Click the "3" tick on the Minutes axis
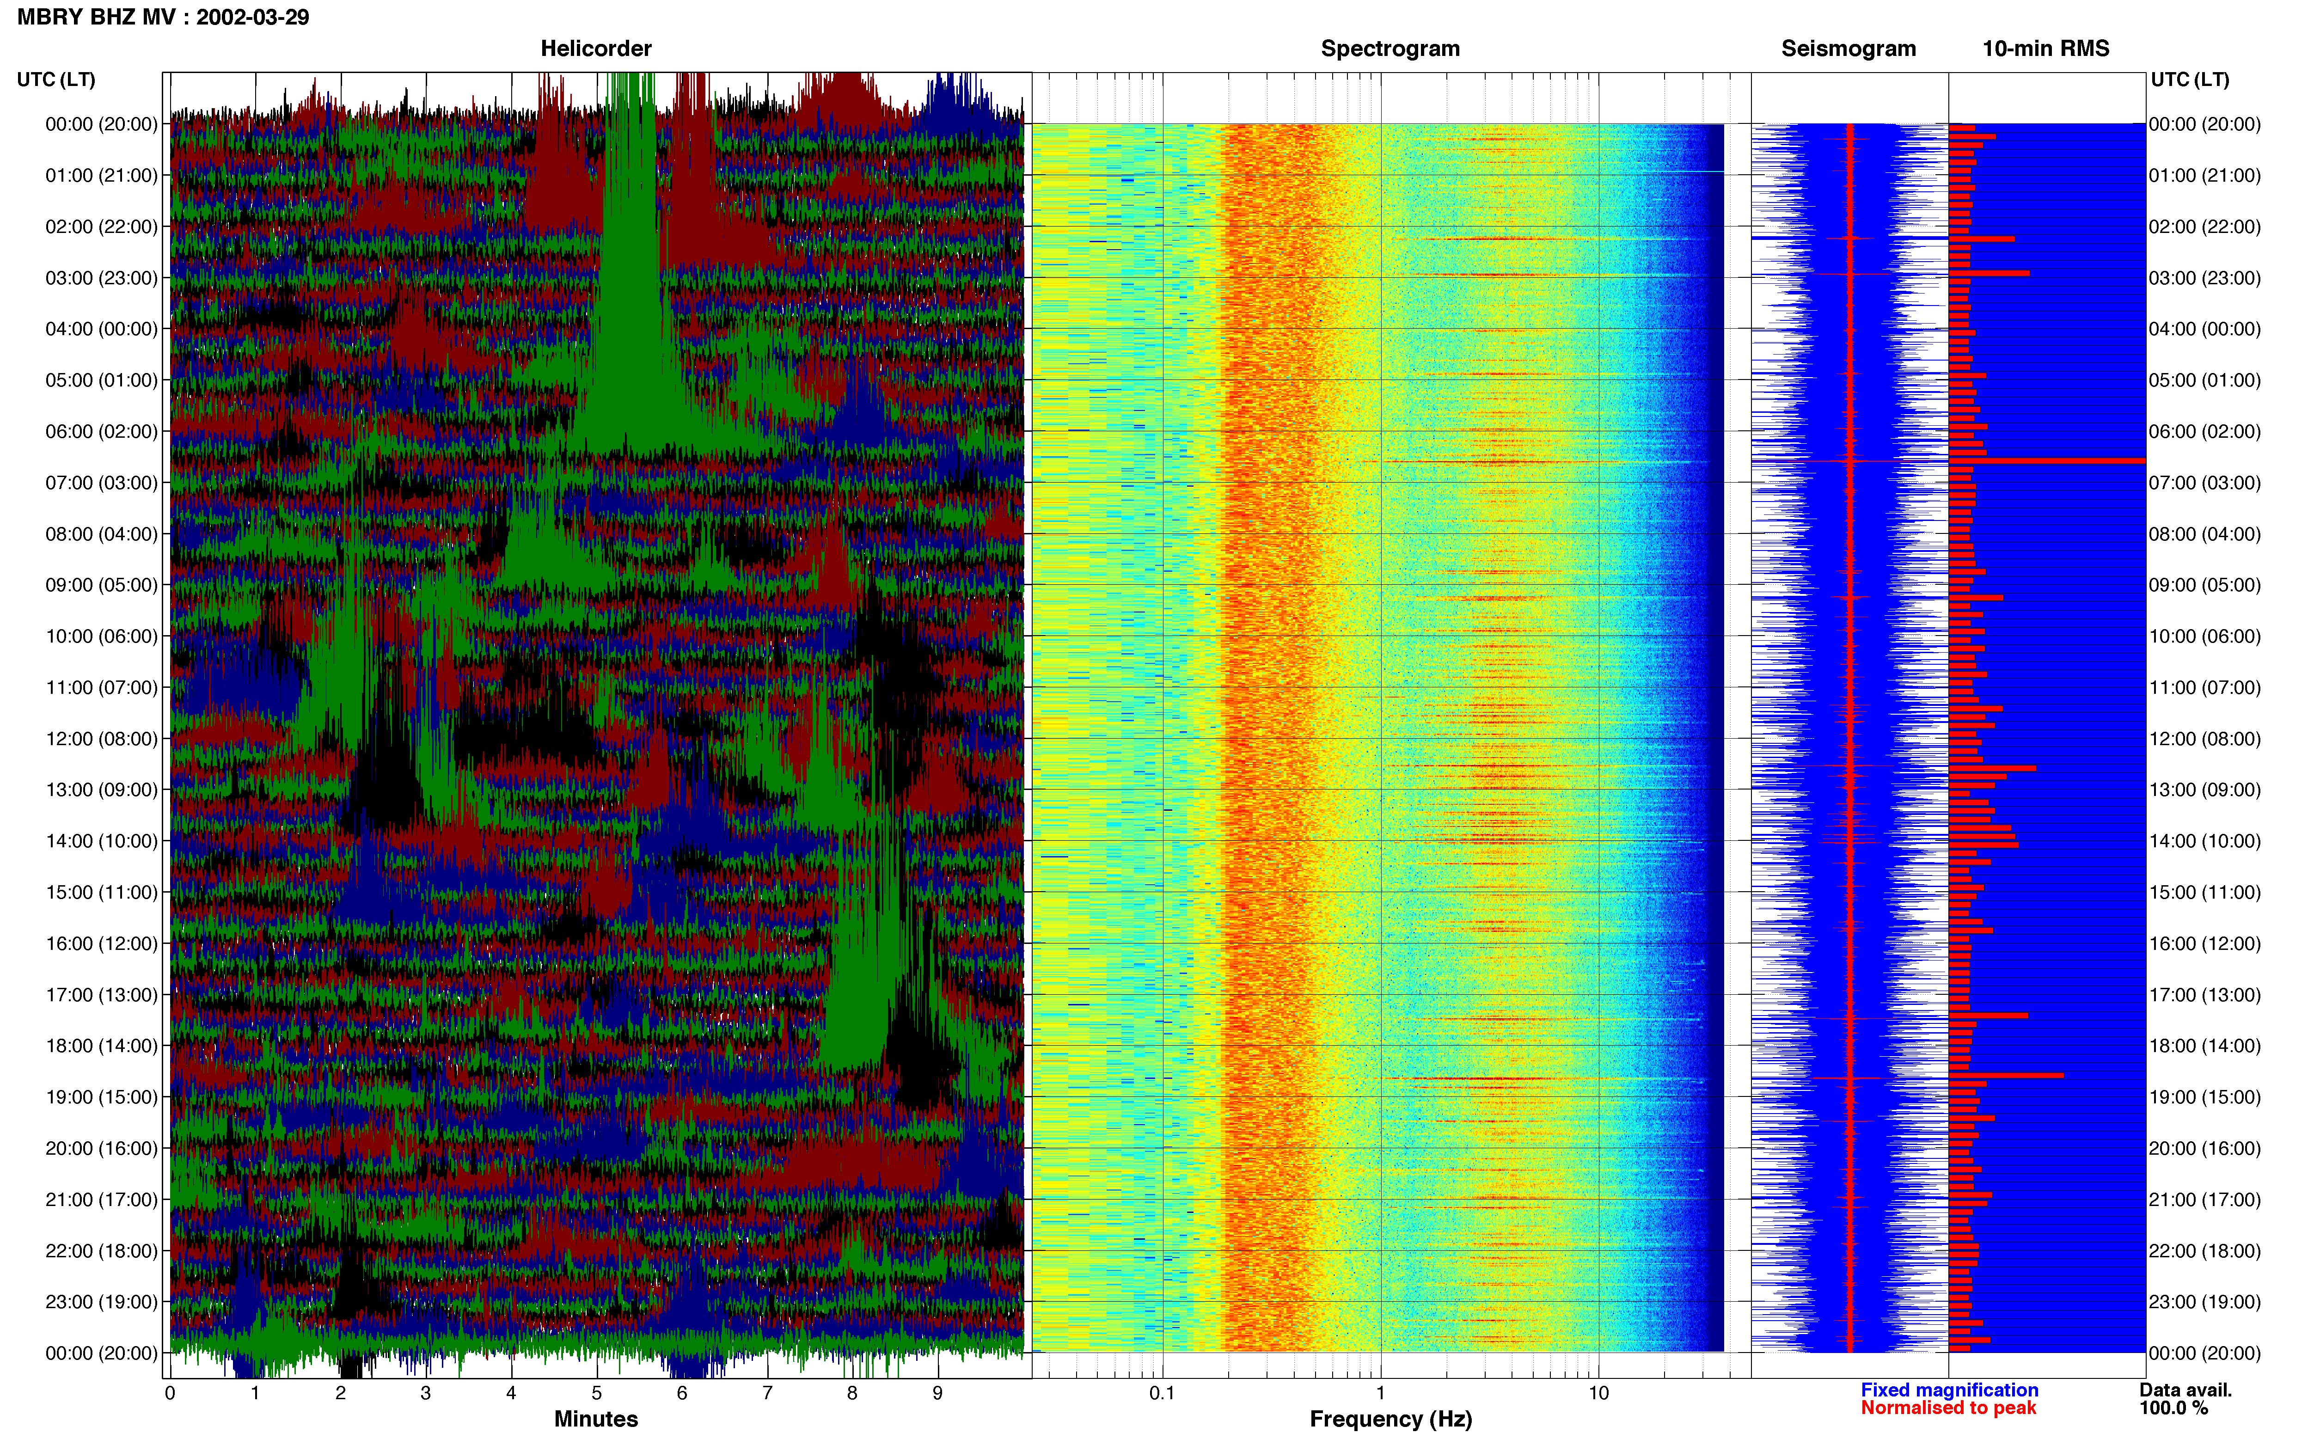This screenshot has width=2320, height=1451. pos(426,1392)
